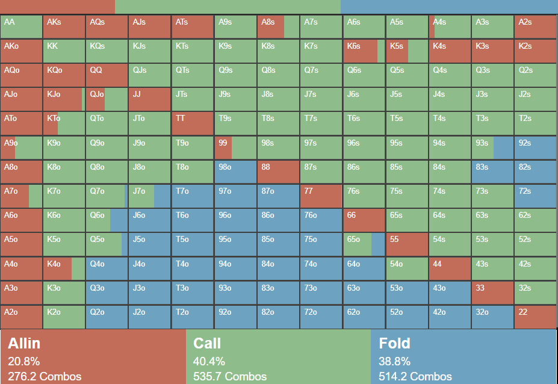Click the JJ hand cell
Image resolution: width=558 pixels, height=384 pixels.
(x=149, y=99)
